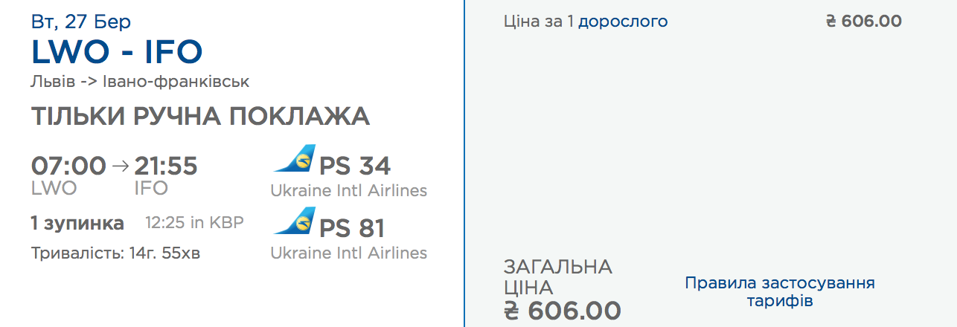
Task: Select the PS 34 flight number
Action: tap(355, 166)
